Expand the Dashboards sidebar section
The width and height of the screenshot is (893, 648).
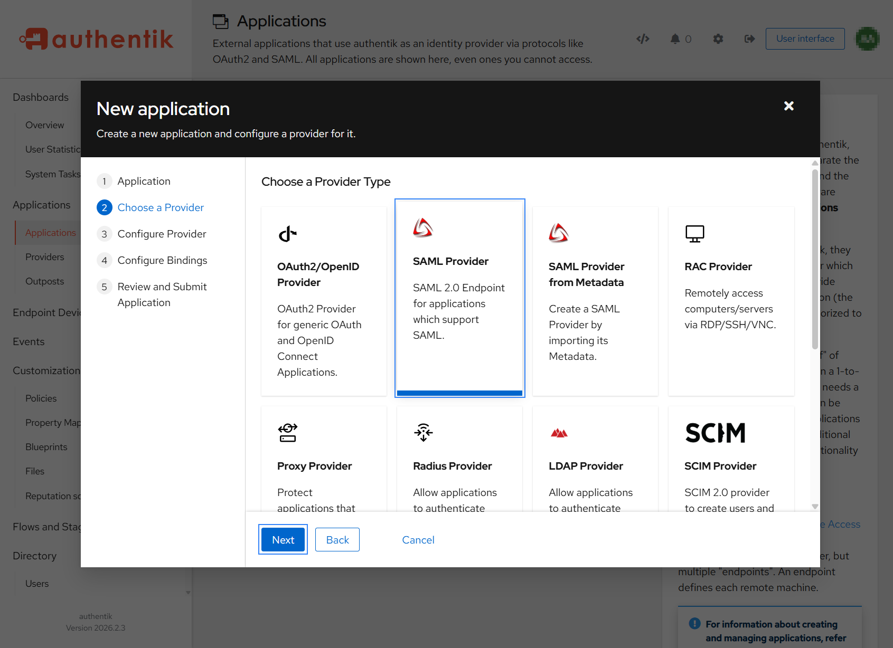point(41,97)
